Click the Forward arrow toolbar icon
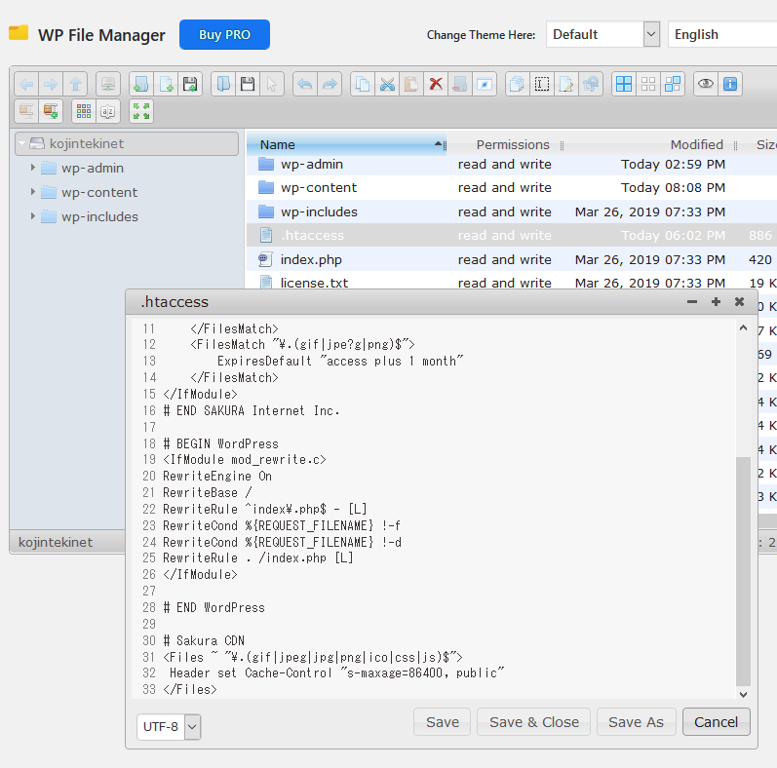This screenshot has height=768, width=777. point(51,84)
